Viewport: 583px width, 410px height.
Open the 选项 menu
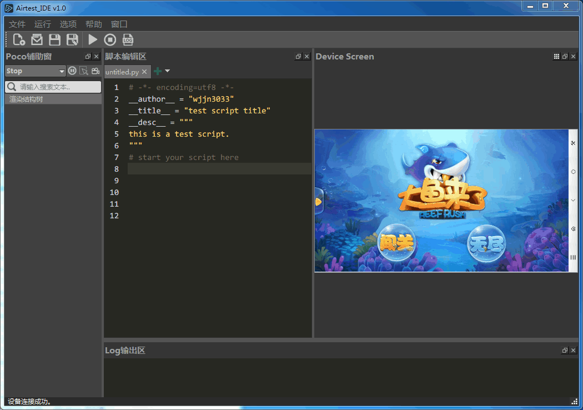pyautogui.click(x=68, y=24)
